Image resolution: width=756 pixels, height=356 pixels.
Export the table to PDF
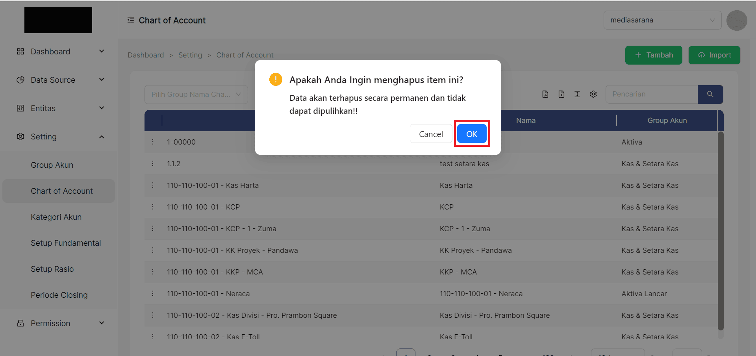pyautogui.click(x=545, y=94)
